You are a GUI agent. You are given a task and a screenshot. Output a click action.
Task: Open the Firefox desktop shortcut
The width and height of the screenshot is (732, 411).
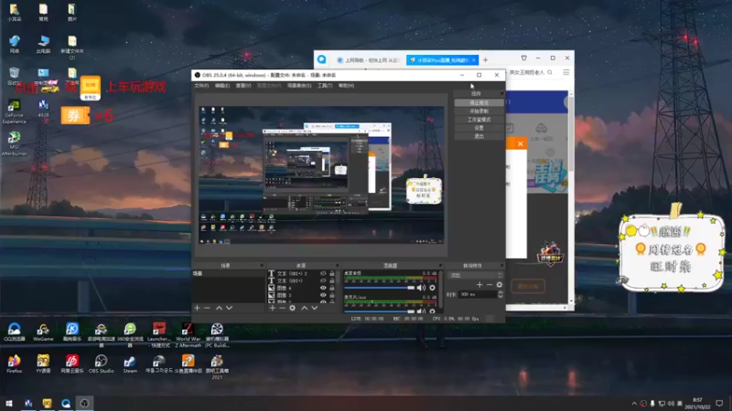[14, 364]
